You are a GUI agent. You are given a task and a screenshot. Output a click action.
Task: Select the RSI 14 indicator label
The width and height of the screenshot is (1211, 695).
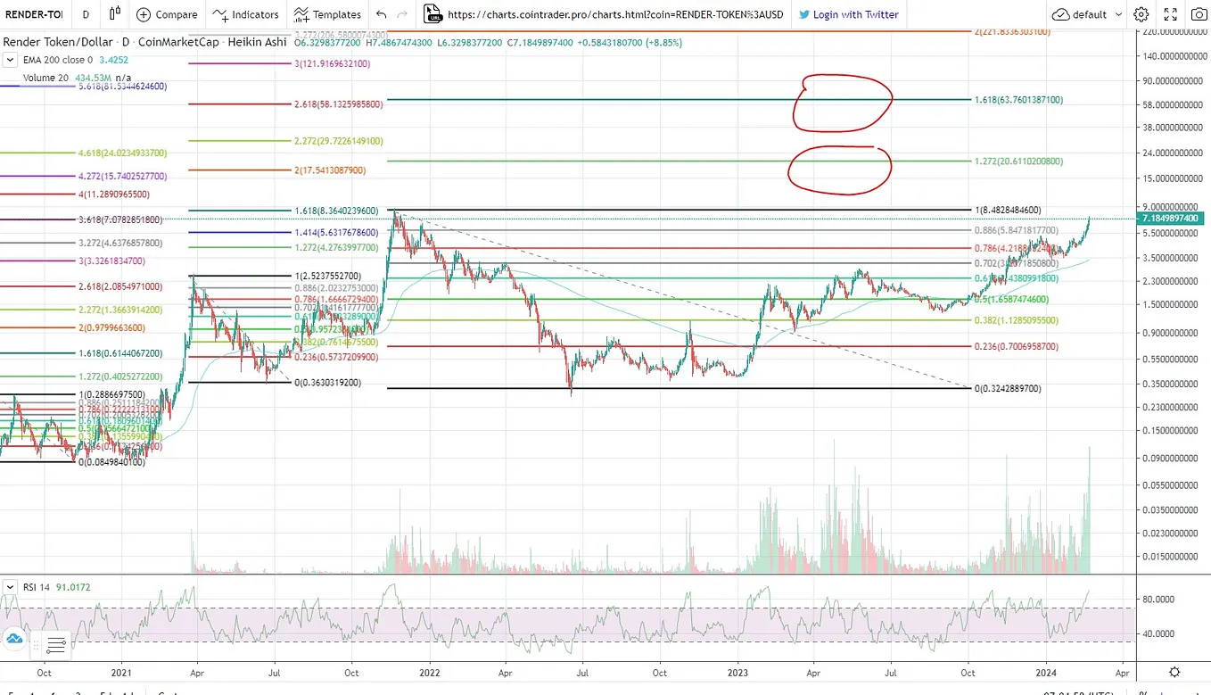(36, 587)
